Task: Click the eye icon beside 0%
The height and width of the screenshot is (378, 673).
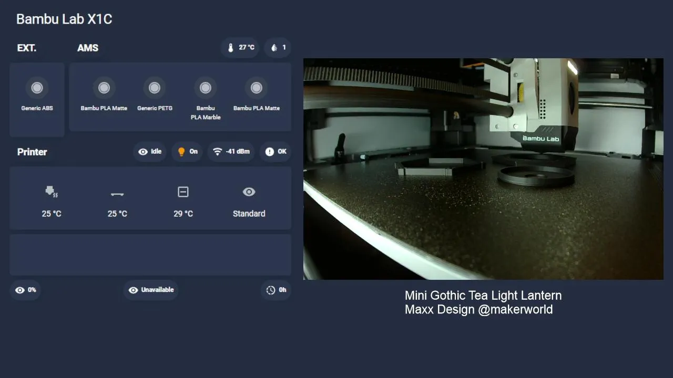Action: tap(20, 290)
